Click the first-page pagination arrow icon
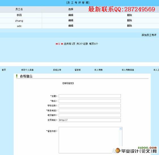The height and width of the screenshot is (155, 159). click(x=57, y=44)
